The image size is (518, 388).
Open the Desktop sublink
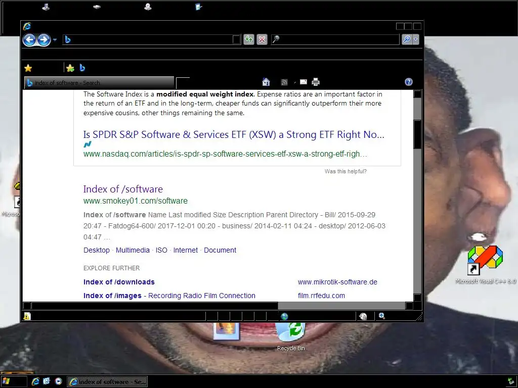tap(97, 250)
